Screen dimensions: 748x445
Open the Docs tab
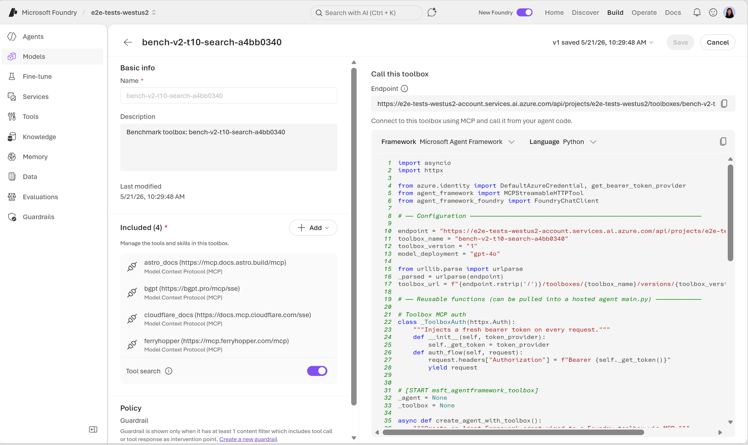tap(673, 13)
